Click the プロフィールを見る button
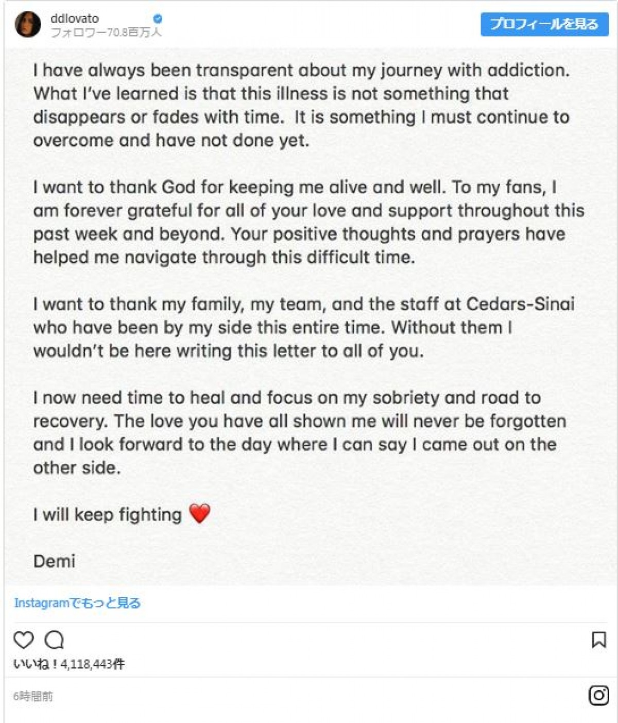Image resolution: width=618 pixels, height=723 pixels. [x=544, y=24]
